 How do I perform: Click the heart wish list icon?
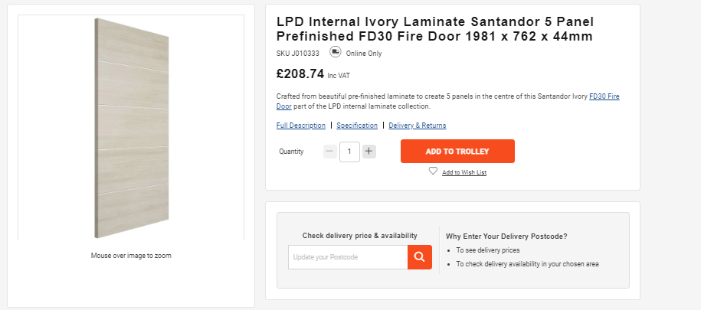[433, 171]
